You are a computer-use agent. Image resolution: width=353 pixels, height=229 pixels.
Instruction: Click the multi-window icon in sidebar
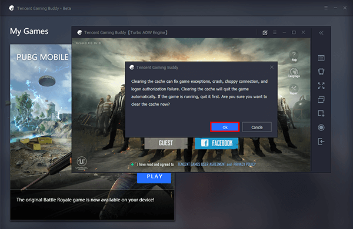(321, 100)
